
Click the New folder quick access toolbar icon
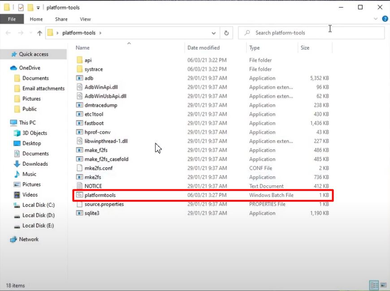click(30, 8)
